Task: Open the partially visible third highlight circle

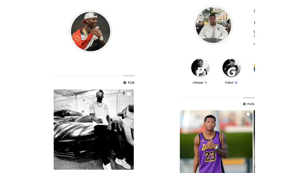Action: pos(254,68)
